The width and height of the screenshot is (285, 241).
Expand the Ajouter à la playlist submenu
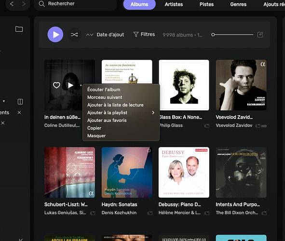[x=121, y=113]
